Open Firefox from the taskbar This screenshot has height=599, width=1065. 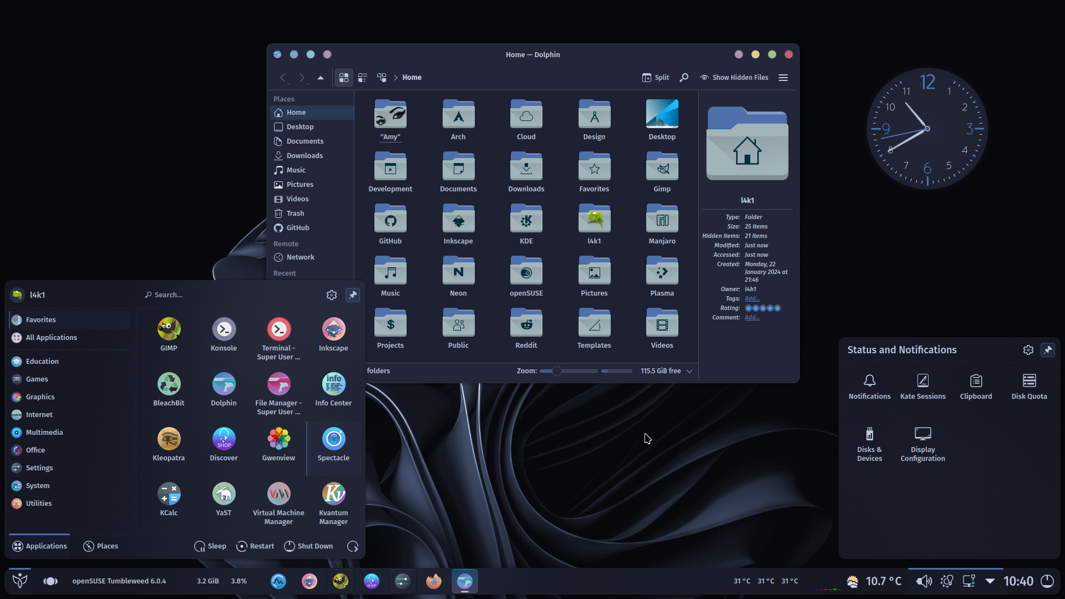pyautogui.click(x=433, y=581)
